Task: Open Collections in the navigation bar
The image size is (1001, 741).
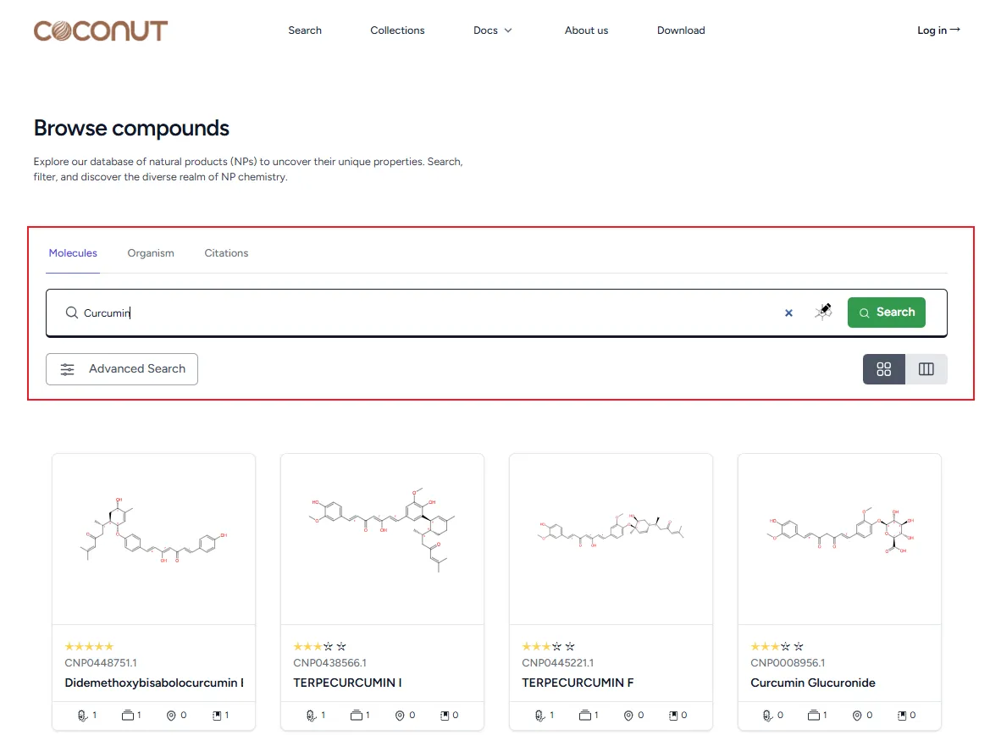Action: point(397,30)
